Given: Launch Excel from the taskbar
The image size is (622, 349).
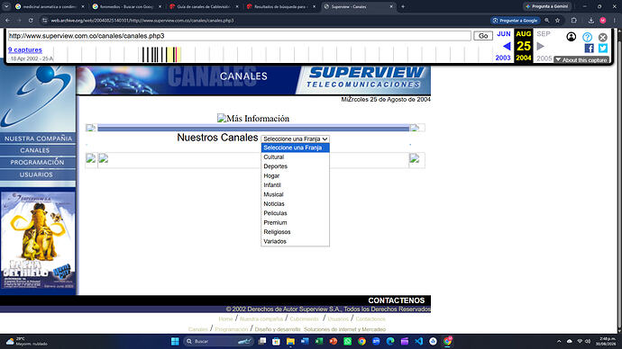Looking at the screenshot, I should pos(319,341).
